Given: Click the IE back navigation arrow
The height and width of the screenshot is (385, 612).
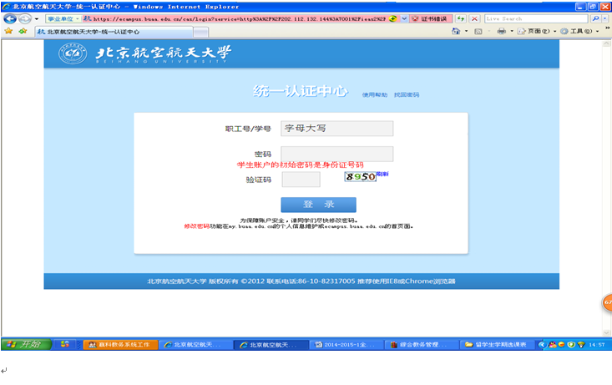Looking at the screenshot, I should point(10,18).
